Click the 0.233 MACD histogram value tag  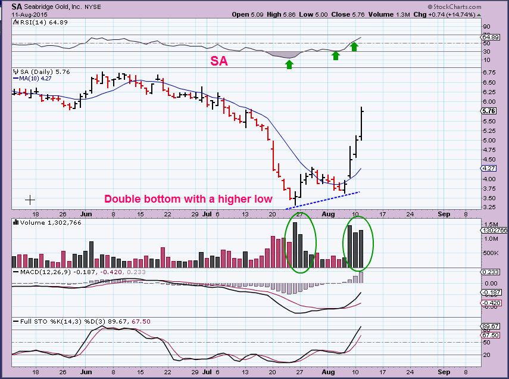(491, 272)
